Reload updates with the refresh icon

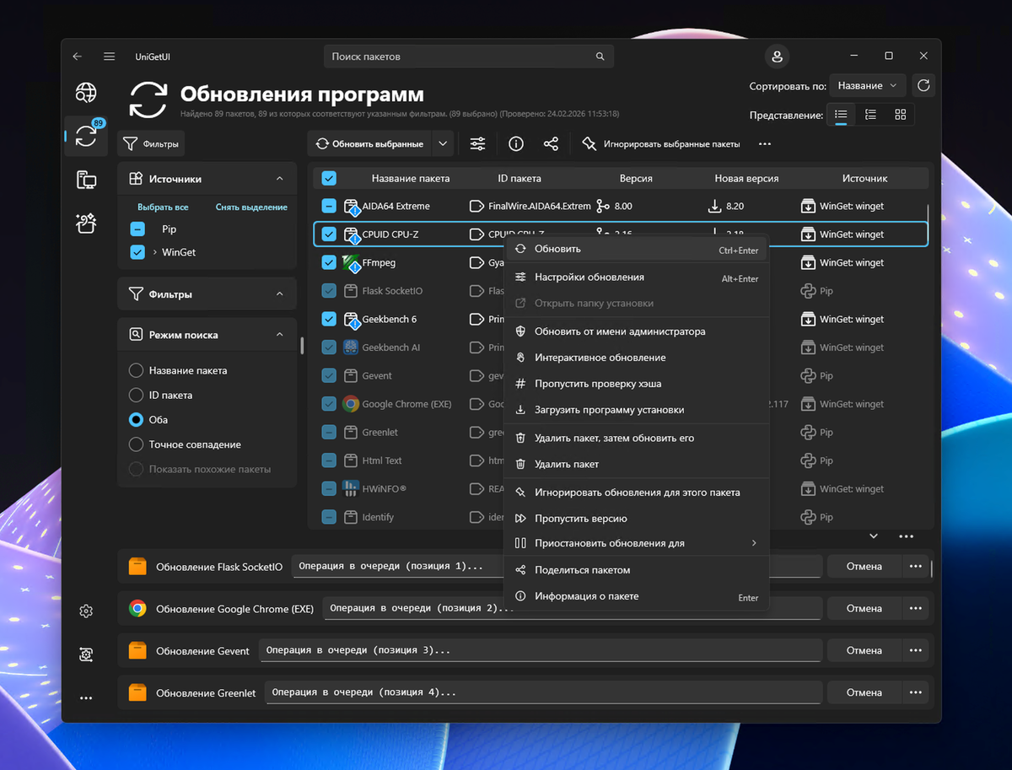coord(923,85)
